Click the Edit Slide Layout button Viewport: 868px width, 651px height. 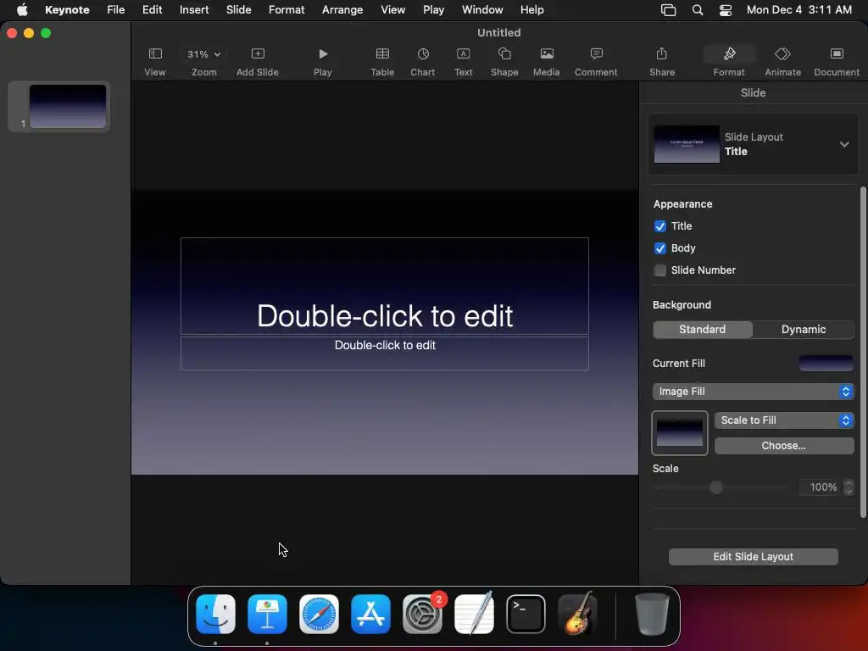click(753, 557)
